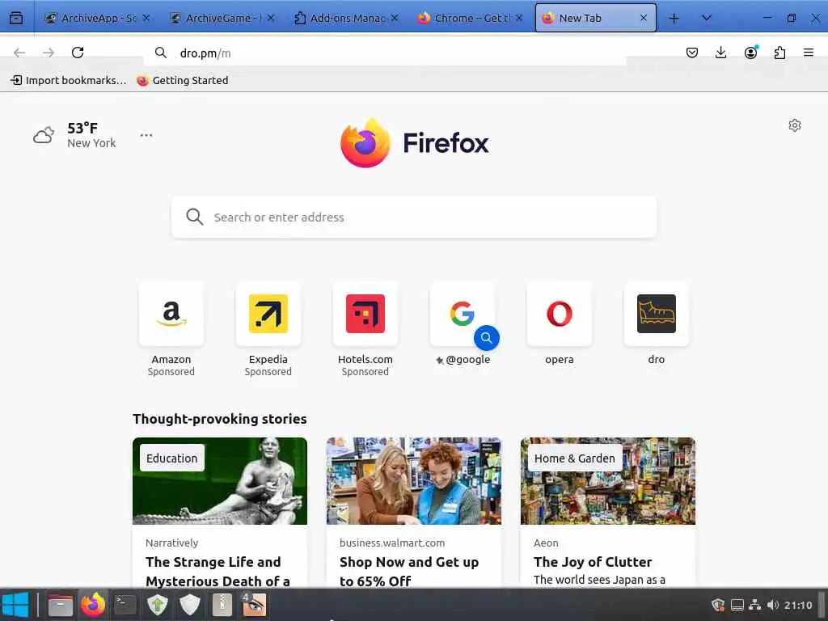
Task: Click the eye image viewer taskbar icon
Action: pos(254,605)
